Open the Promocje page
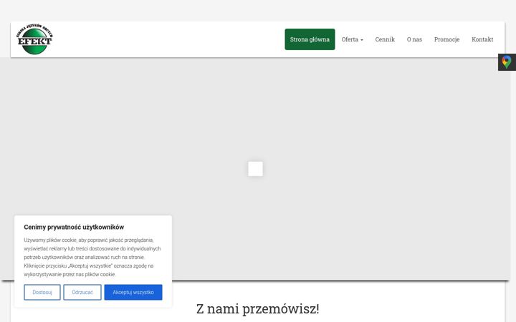The width and height of the screenshot is (516, 322). pyautogui.click(x=446, y=39)
